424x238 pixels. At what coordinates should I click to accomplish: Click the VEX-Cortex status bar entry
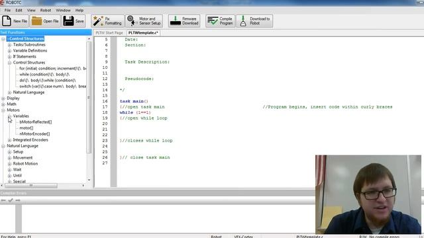click(243, 237)
